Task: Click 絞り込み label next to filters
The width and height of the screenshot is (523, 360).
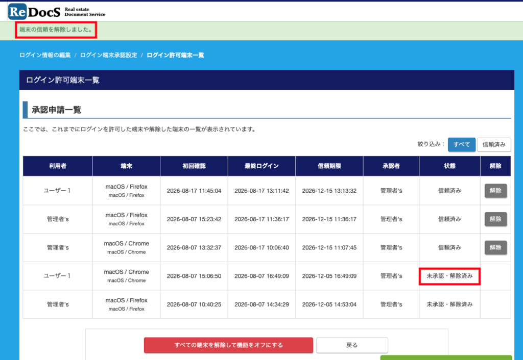Action: (431, 144)
